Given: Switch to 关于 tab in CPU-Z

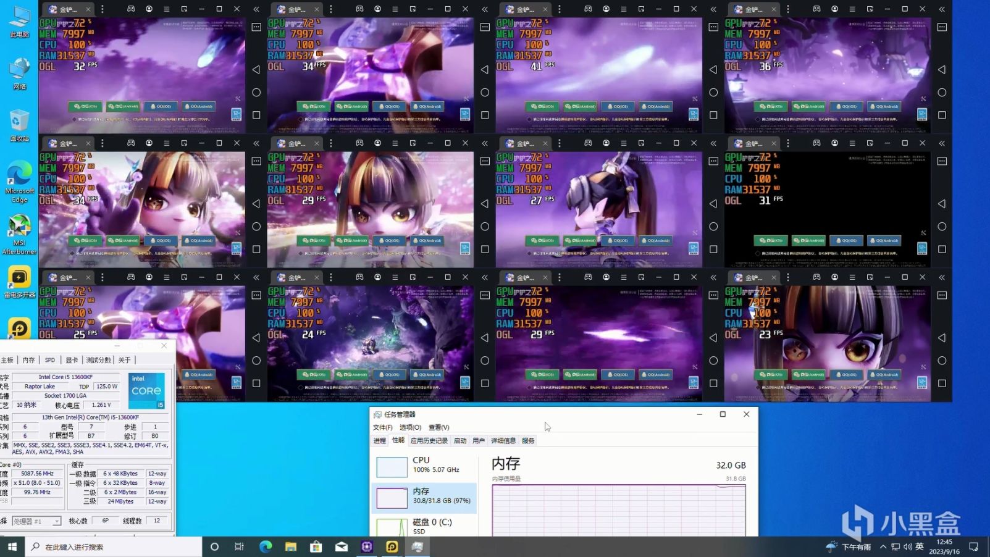Looking at the screenshot, I should click(124, 360).
